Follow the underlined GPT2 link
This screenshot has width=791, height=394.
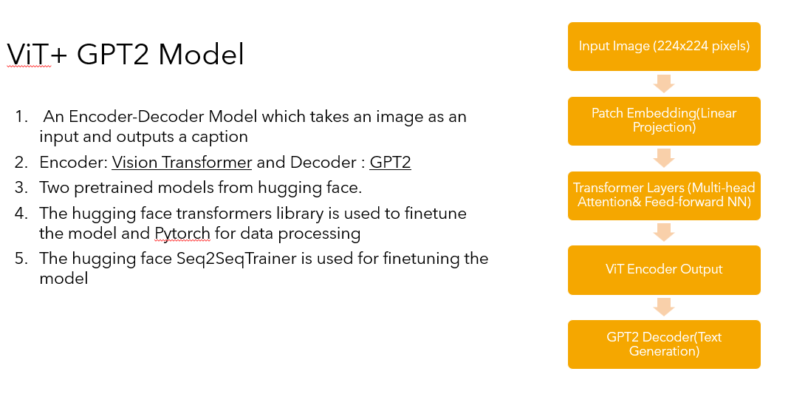click(390, 163)
